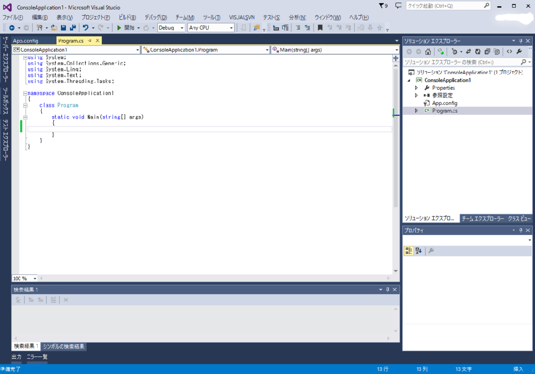Open the 出力 output tab

click(x=16, y=357)
